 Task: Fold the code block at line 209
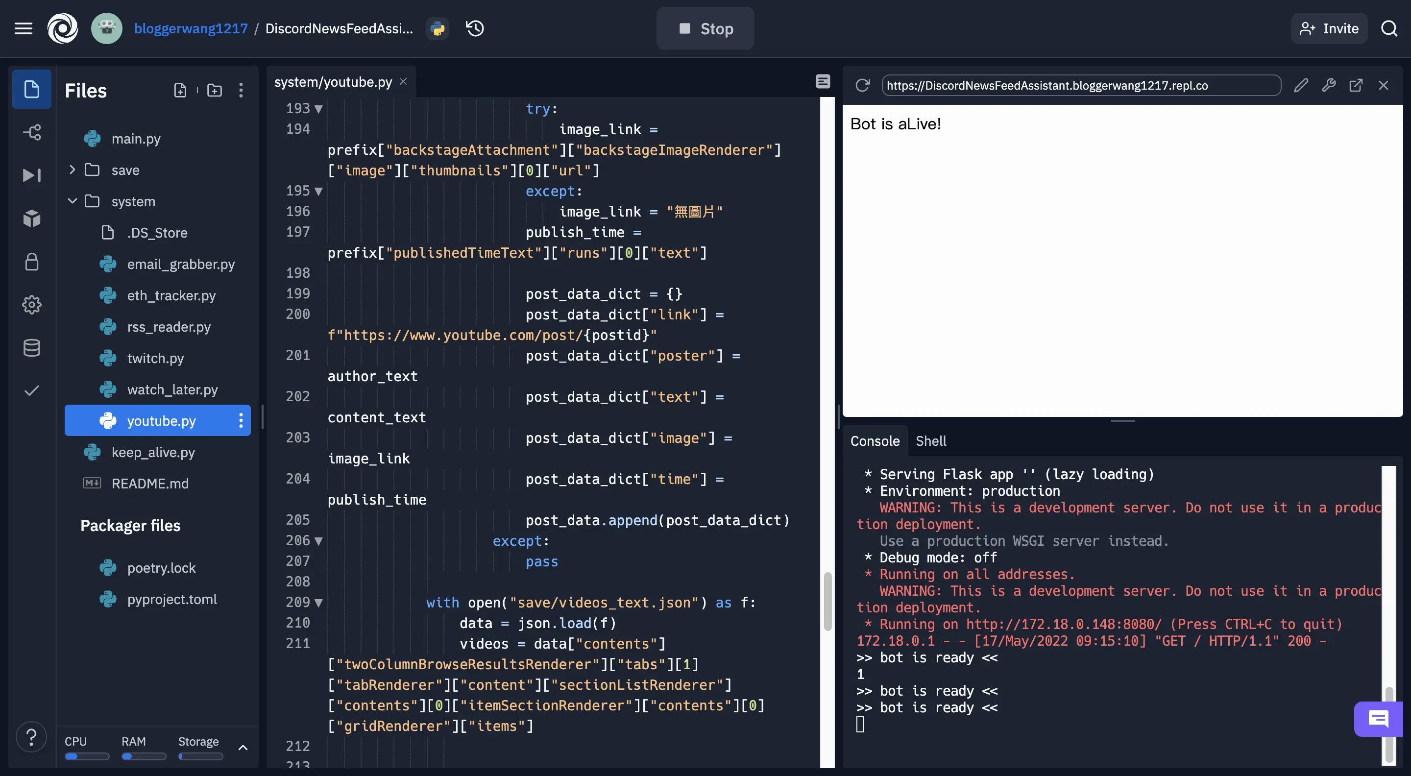coord(319,603)
